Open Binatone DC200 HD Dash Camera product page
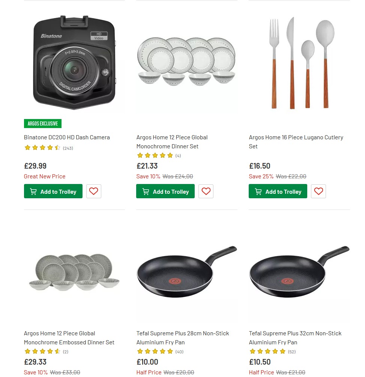The width and height of the screenshot is (365, 377). pos(67,137)
